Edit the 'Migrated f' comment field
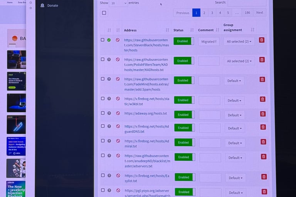This screenshot has width=296, height=197. click(209, 42)
